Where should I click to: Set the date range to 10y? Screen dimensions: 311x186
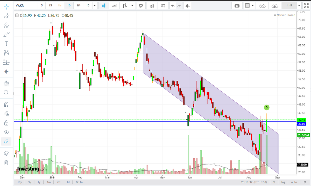19,182
